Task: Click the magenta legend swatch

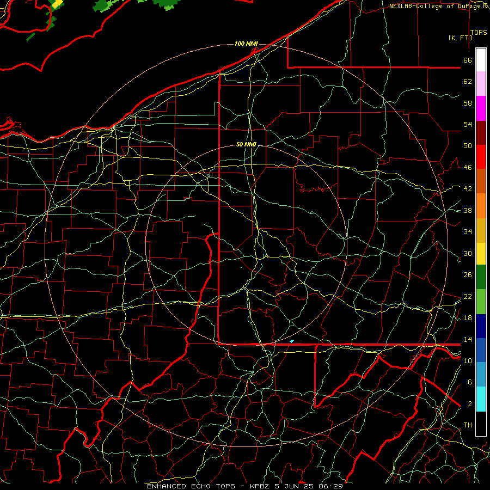Action: 481,108
